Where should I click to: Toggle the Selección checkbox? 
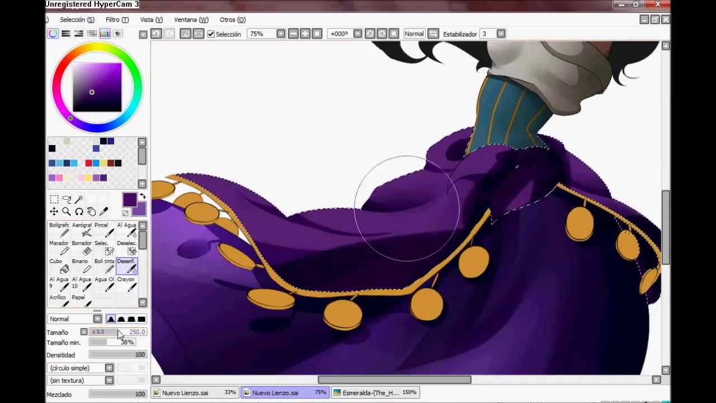pos(211,34)
